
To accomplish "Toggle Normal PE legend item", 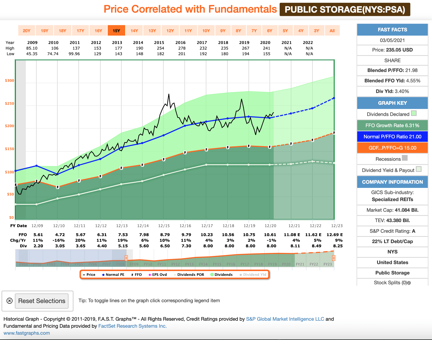I will [x=113, y=275].
